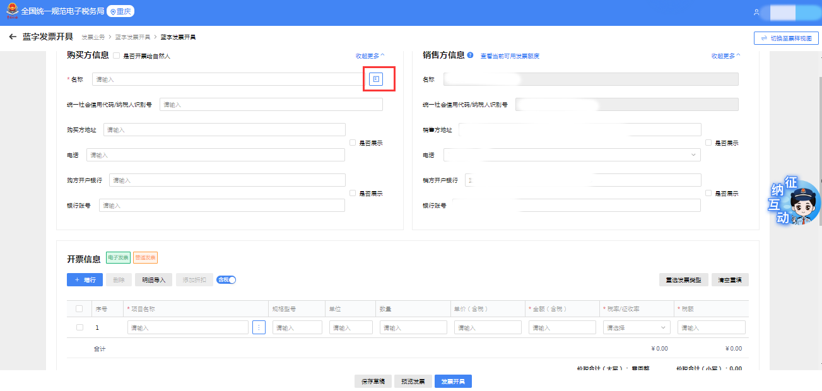The height and width of the screenshot is (391, 822).
Task: Click the 统一社会信用代码 input for the buyer
Action: 271,105
